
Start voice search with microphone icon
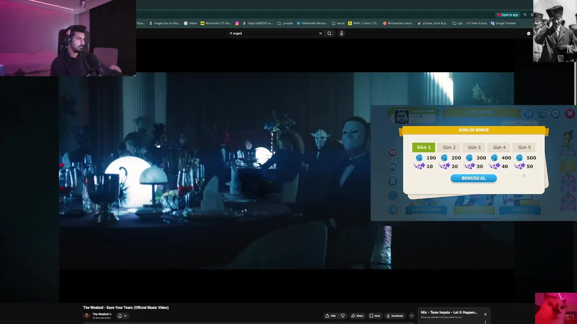pyautogui.click(x=341, y=33)
